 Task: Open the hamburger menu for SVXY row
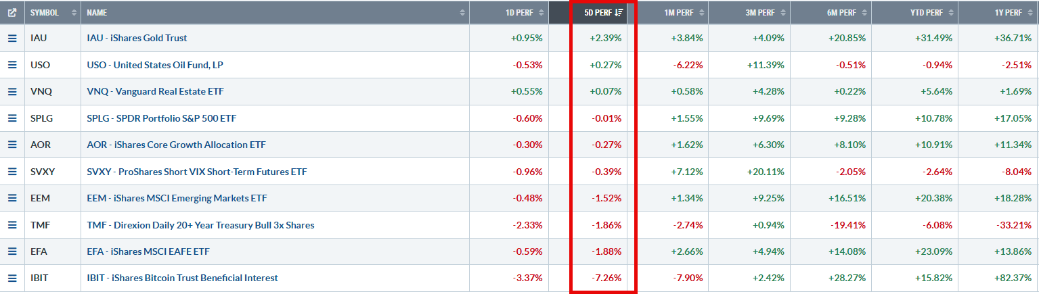tap(12, 172)
